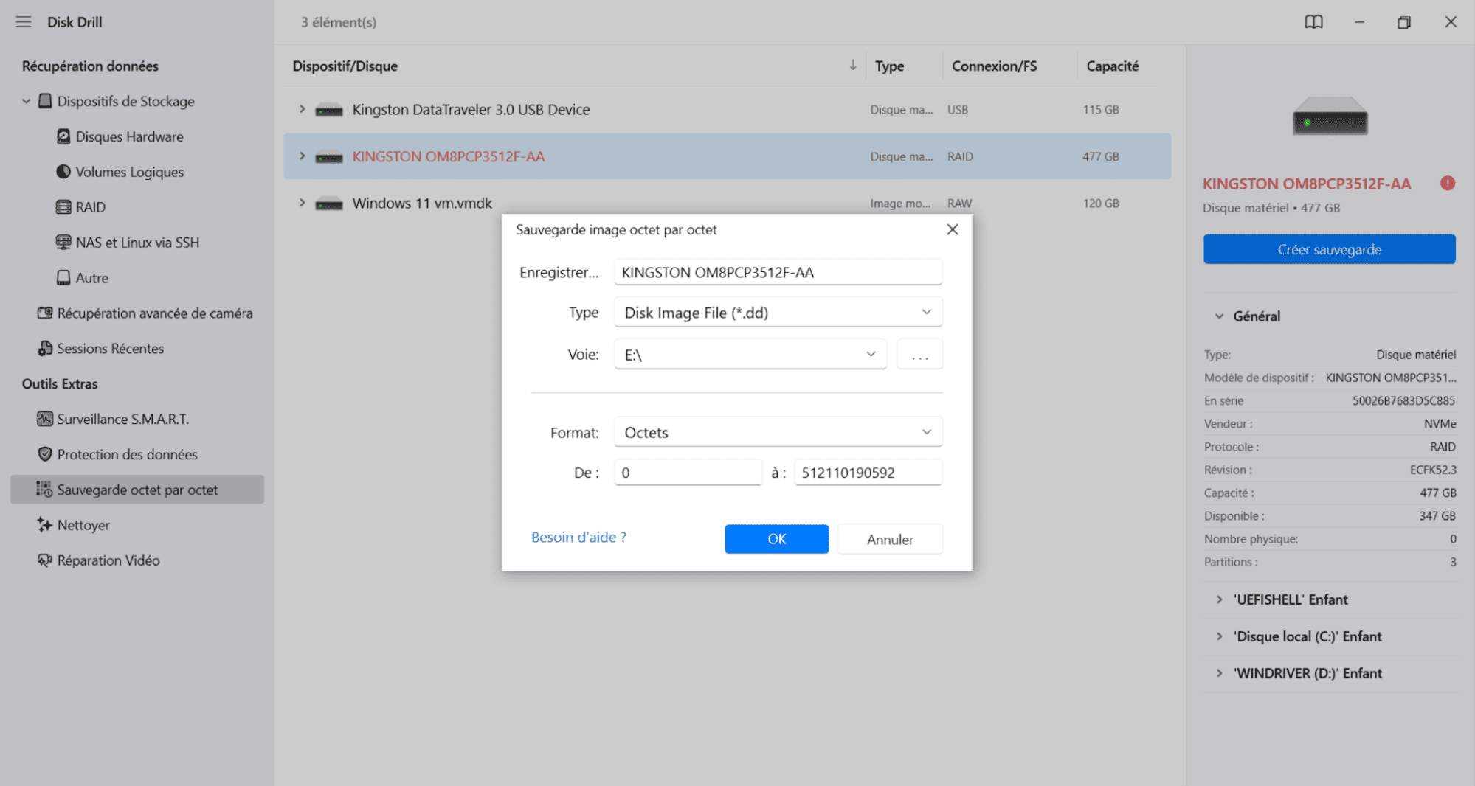Viewport: 1475px width, 786px height.
Task: Collapse the Dispositifs de Stockage tree
Action: coord(26,101)
